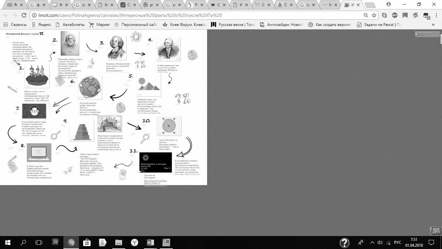The height and width of the screenshot is (249, 442).
Task: Click the address bar URL field
Action: 194,15
